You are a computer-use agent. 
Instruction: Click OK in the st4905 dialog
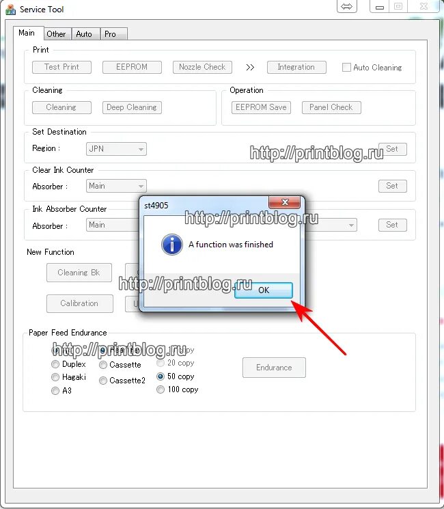click(x=264, y=290)
